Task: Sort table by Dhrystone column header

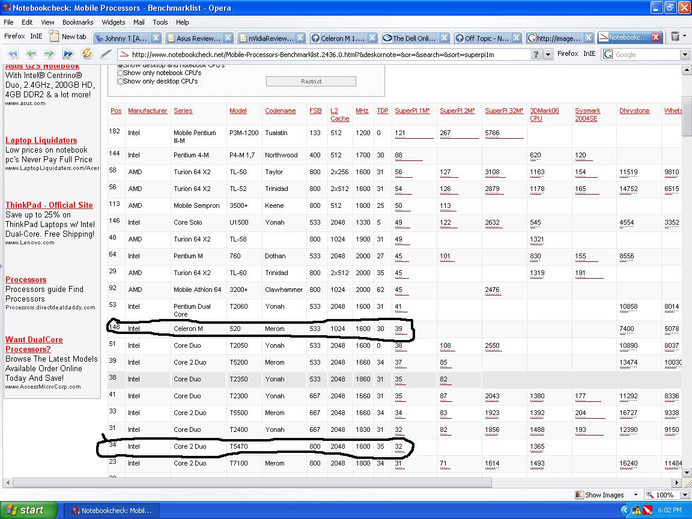Action: pos(634,111)
